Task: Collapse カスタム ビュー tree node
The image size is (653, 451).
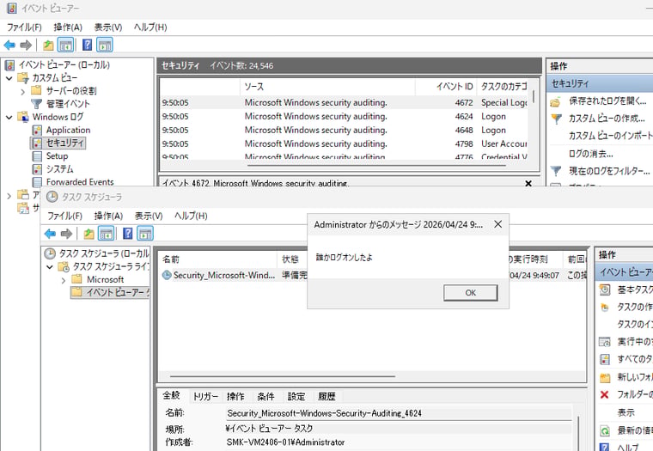Action: click(x=9, y=78)
